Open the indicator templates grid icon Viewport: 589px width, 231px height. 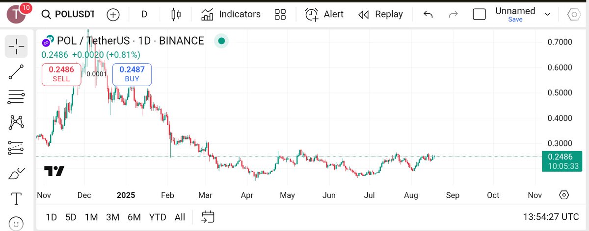point(280,15)
